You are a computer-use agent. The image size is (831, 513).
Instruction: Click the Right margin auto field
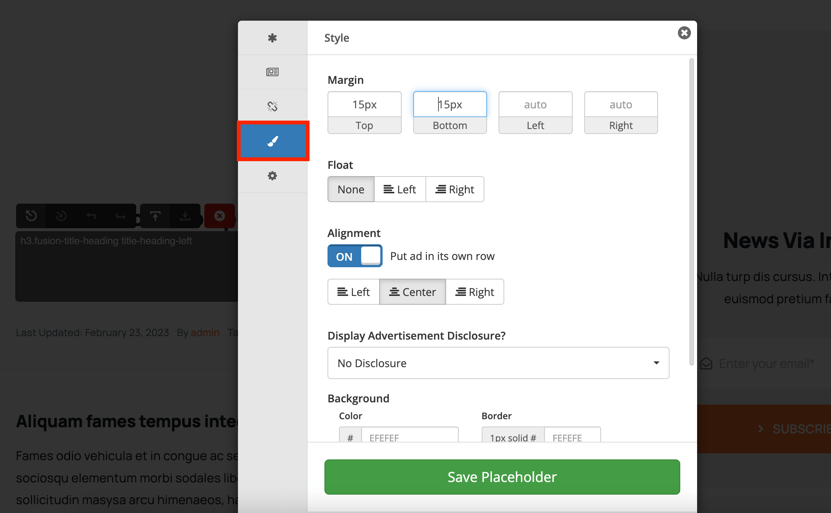621,105
